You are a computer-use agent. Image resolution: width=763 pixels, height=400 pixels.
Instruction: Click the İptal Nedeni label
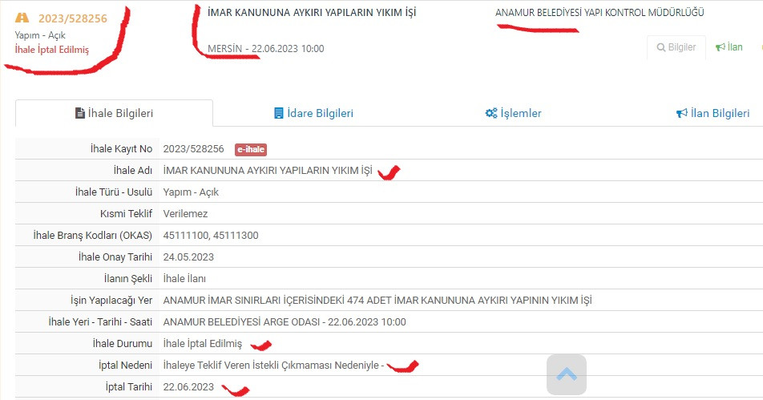(126, 366)
